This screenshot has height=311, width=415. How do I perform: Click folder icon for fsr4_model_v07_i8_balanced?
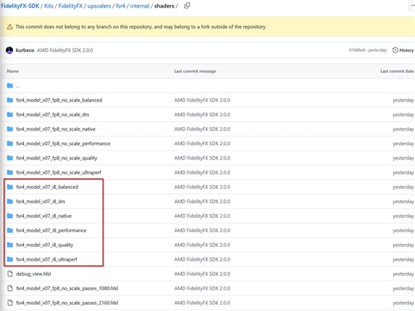point(10,187)
